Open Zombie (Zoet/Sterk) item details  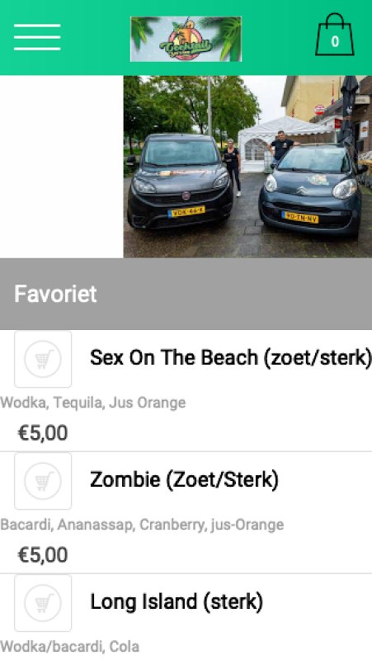tap(184, 480)
